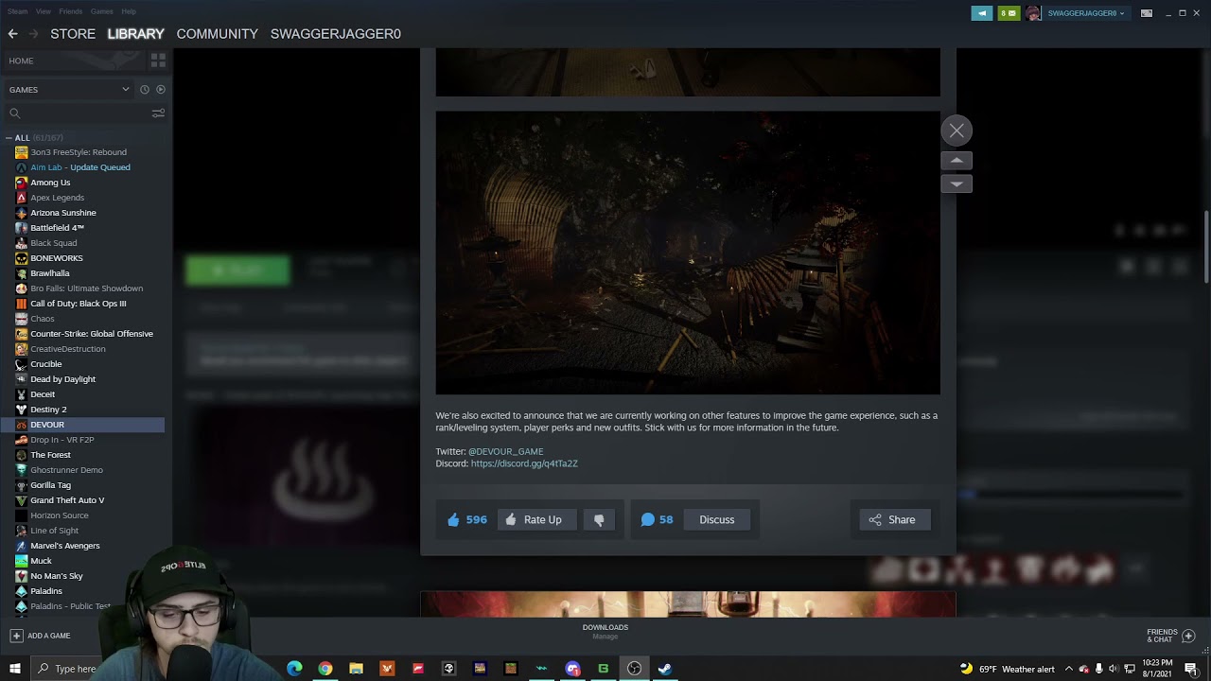Open File Explorer from the taskbar
Screen dimensions: 1211x681
click(356, 669)
